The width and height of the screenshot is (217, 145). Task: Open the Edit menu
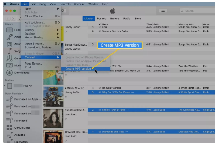pyautogui.click(x=33, y=4)
